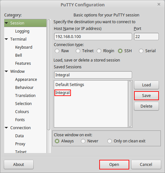Open the Logging category

[22, 31]
